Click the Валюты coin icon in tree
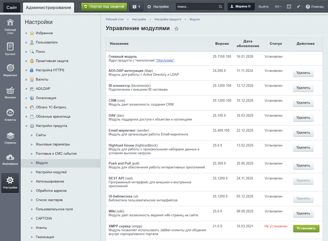This screenshot has height=241, width=328. tap(32, 80)
